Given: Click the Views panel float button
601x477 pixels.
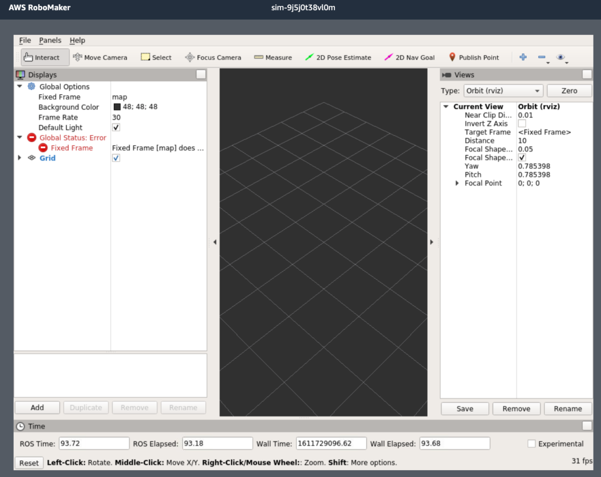Looking at the screenshot, I should pos(587,74).
